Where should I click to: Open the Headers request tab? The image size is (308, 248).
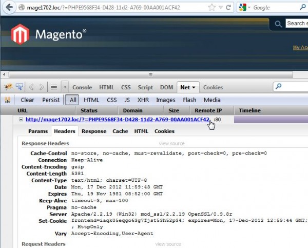(x=65, y=131)
